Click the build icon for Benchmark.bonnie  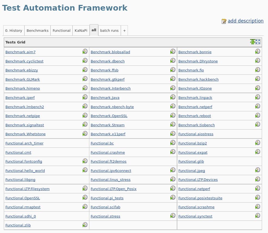click(x=258, y=51)
